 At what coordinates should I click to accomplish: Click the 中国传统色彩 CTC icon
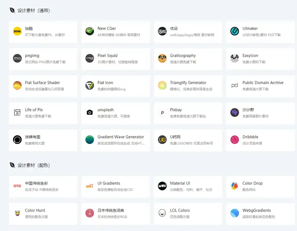coord(17,186)
